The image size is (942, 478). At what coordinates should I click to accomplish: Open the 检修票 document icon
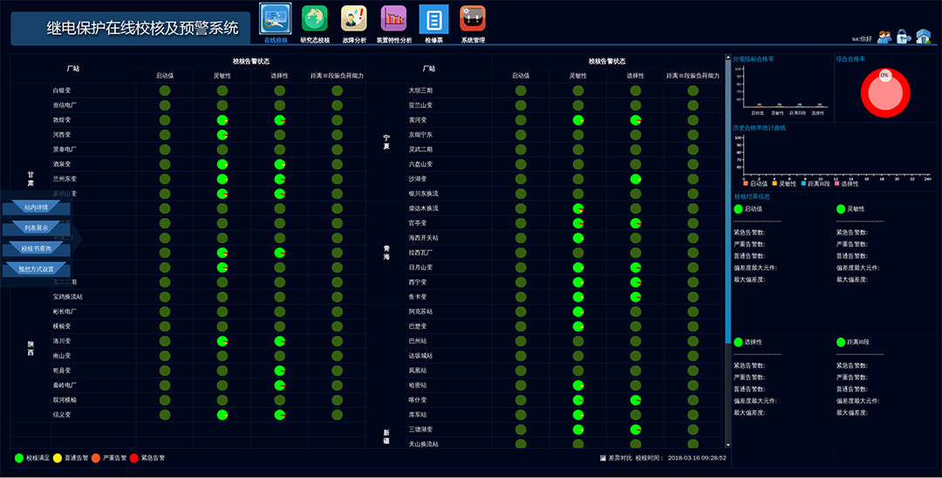(x=433, y=18)
